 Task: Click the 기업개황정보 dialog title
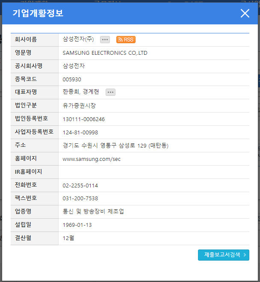(38, 13)
